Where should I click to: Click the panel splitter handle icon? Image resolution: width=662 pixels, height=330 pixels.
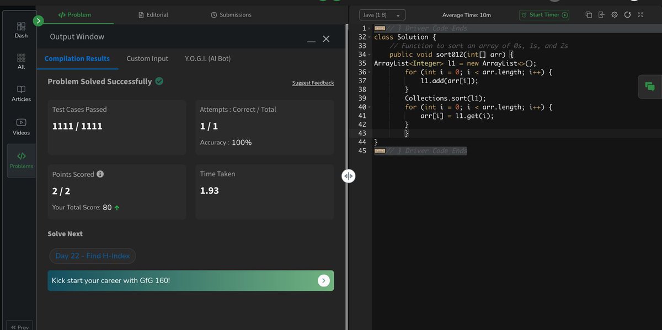(x=348, y=176)
